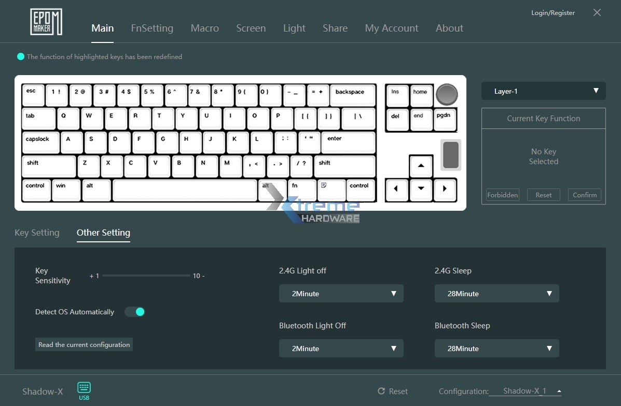Click the USB connection icon
621x406 pixels.
click(84, 390)
